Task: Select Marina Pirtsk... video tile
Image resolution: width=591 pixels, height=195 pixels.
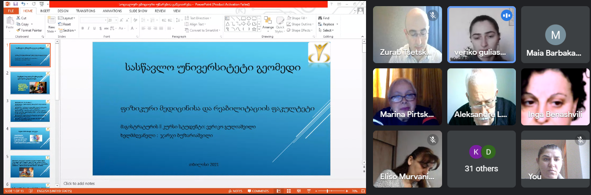Action: coord(407,97)
